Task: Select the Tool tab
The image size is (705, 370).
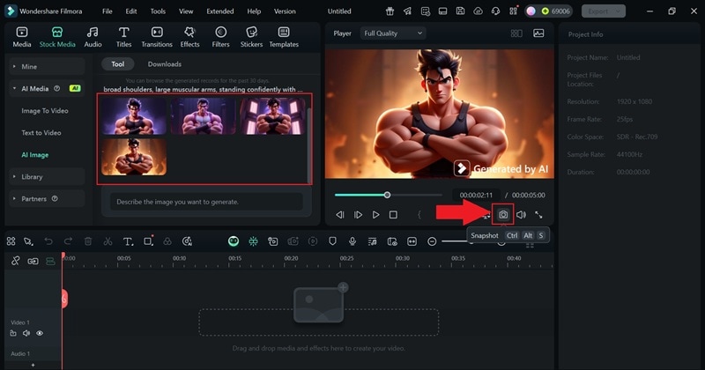Action: coord(118,64)
